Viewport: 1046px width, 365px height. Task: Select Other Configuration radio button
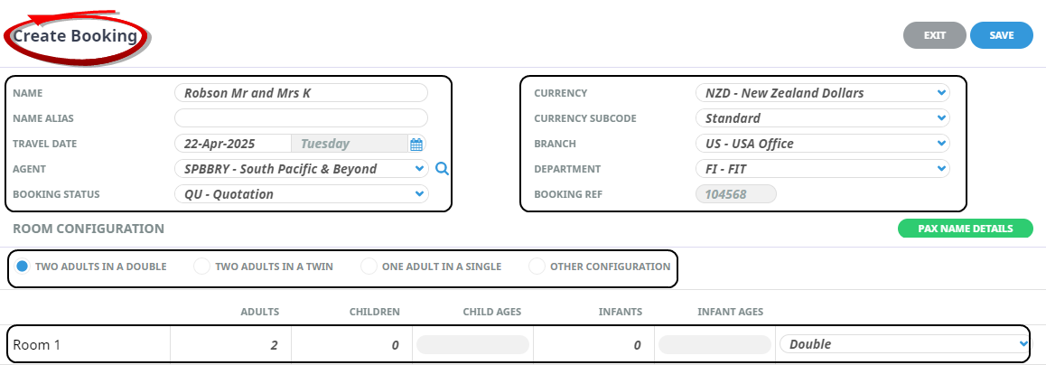pos(537,267)
